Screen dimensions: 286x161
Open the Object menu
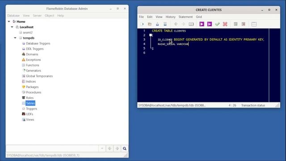[x=50, y=16]
